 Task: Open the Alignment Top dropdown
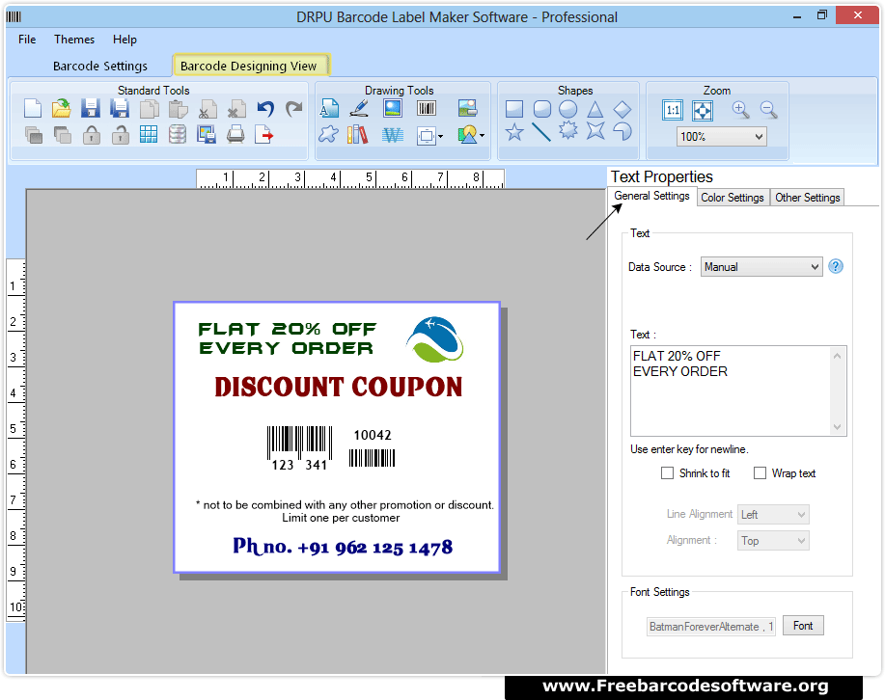(x=773, y=540)
